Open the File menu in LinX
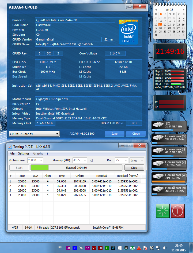Image resolution: width=193 pixels, height=253 pixels. (12, 153)
